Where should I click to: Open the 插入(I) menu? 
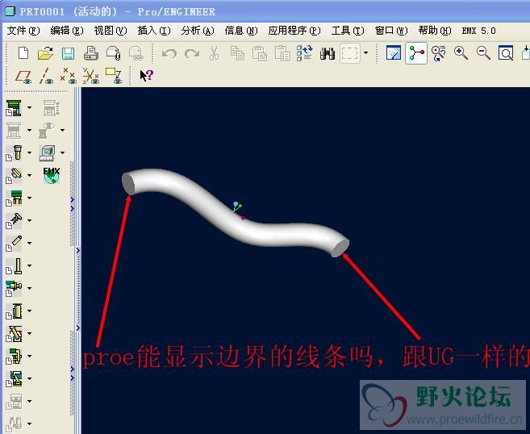pos(154,31)
